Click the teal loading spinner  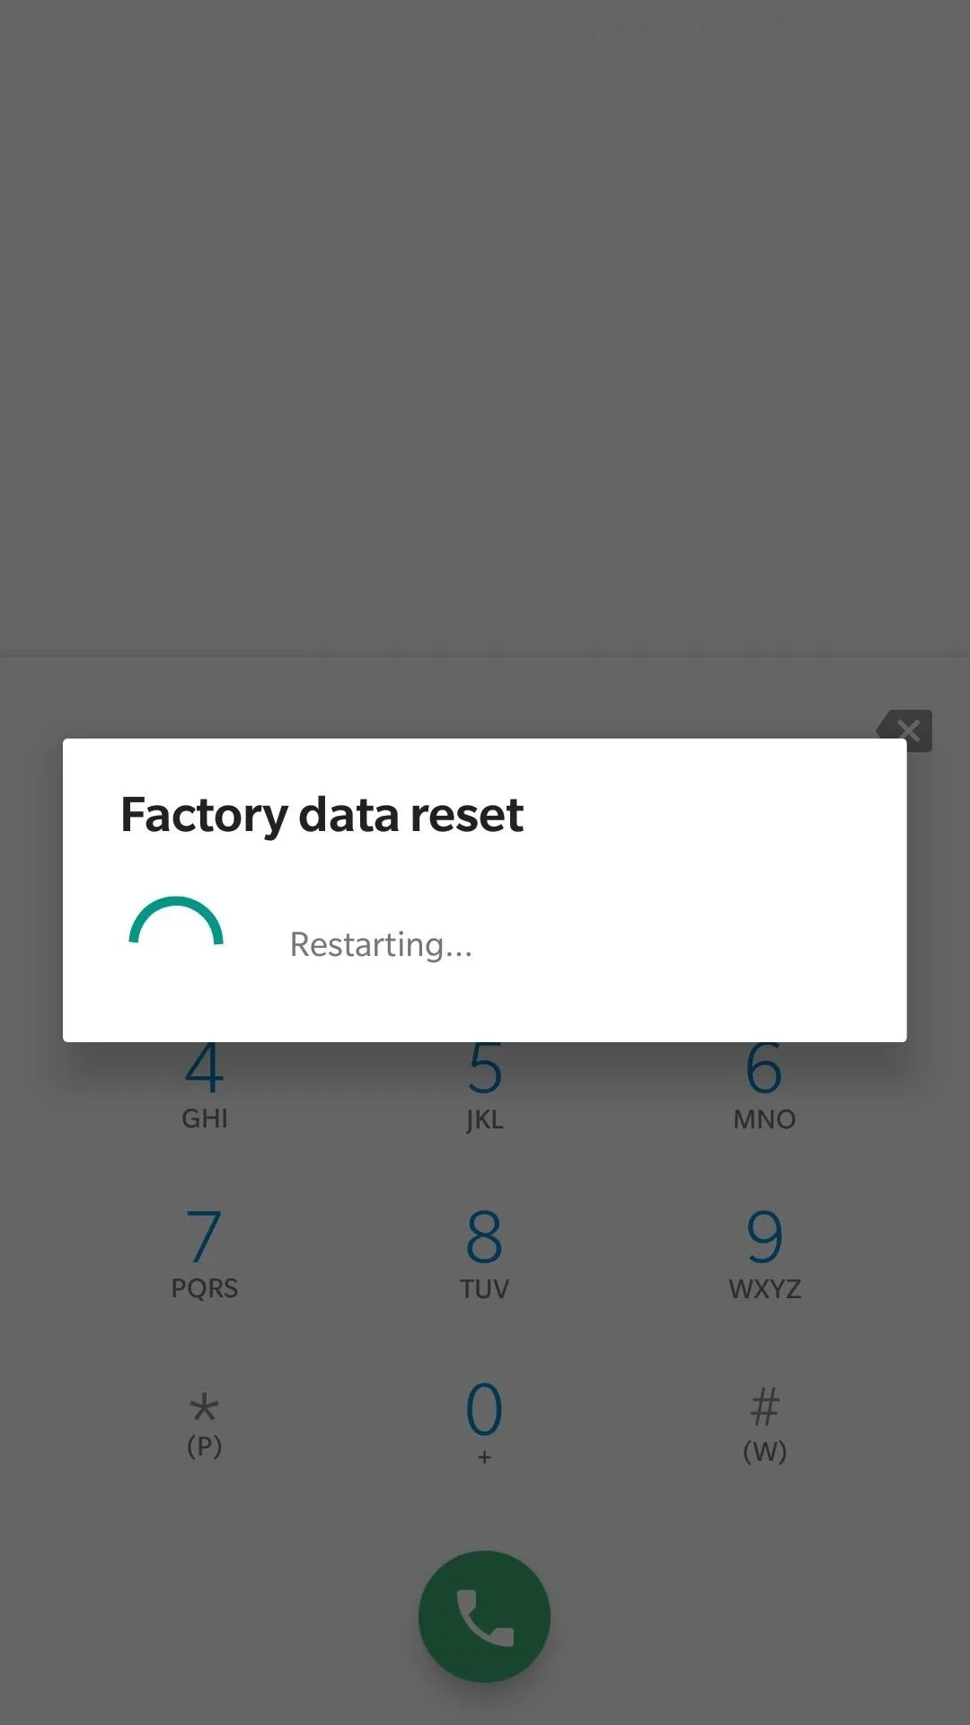tap(176, 922)
